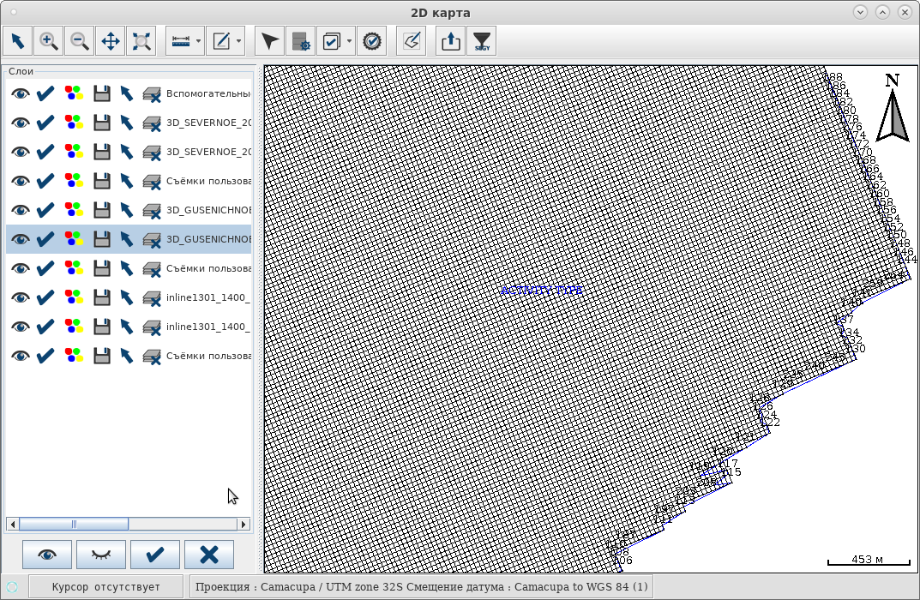Toggle eye of the upper 3D_SEVERNOE layer
This screenshot has height=600, width=920.
21,123
